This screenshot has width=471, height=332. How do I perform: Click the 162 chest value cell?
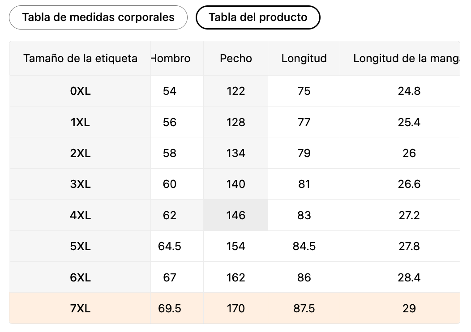tap(235, 277)
